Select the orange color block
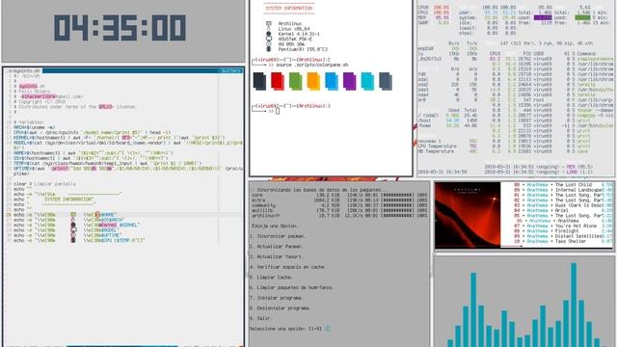Screen dimensions: 617x347 pyautogui.click(x=313, y=81)
